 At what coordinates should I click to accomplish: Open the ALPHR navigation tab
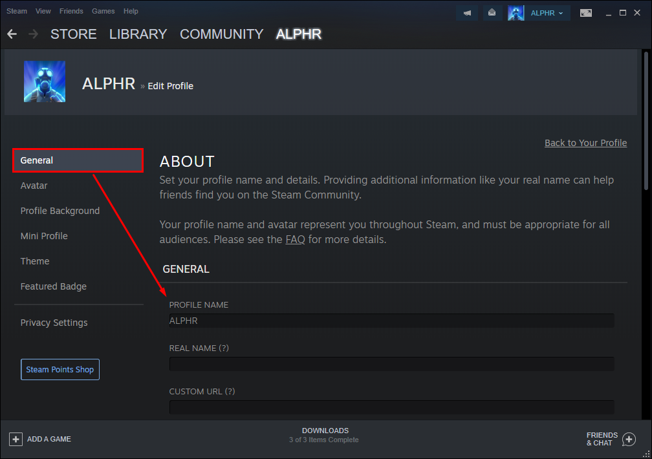299,34
